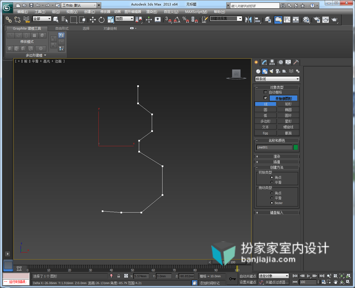Expand the 键盘输入 rollout

tap(277, 212)
